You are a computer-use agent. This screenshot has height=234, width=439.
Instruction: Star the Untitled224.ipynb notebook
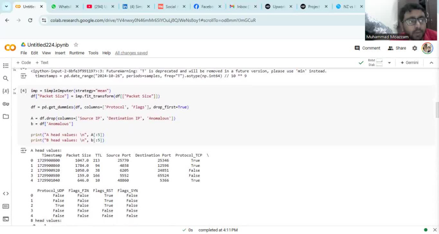(x=76, y=45)
